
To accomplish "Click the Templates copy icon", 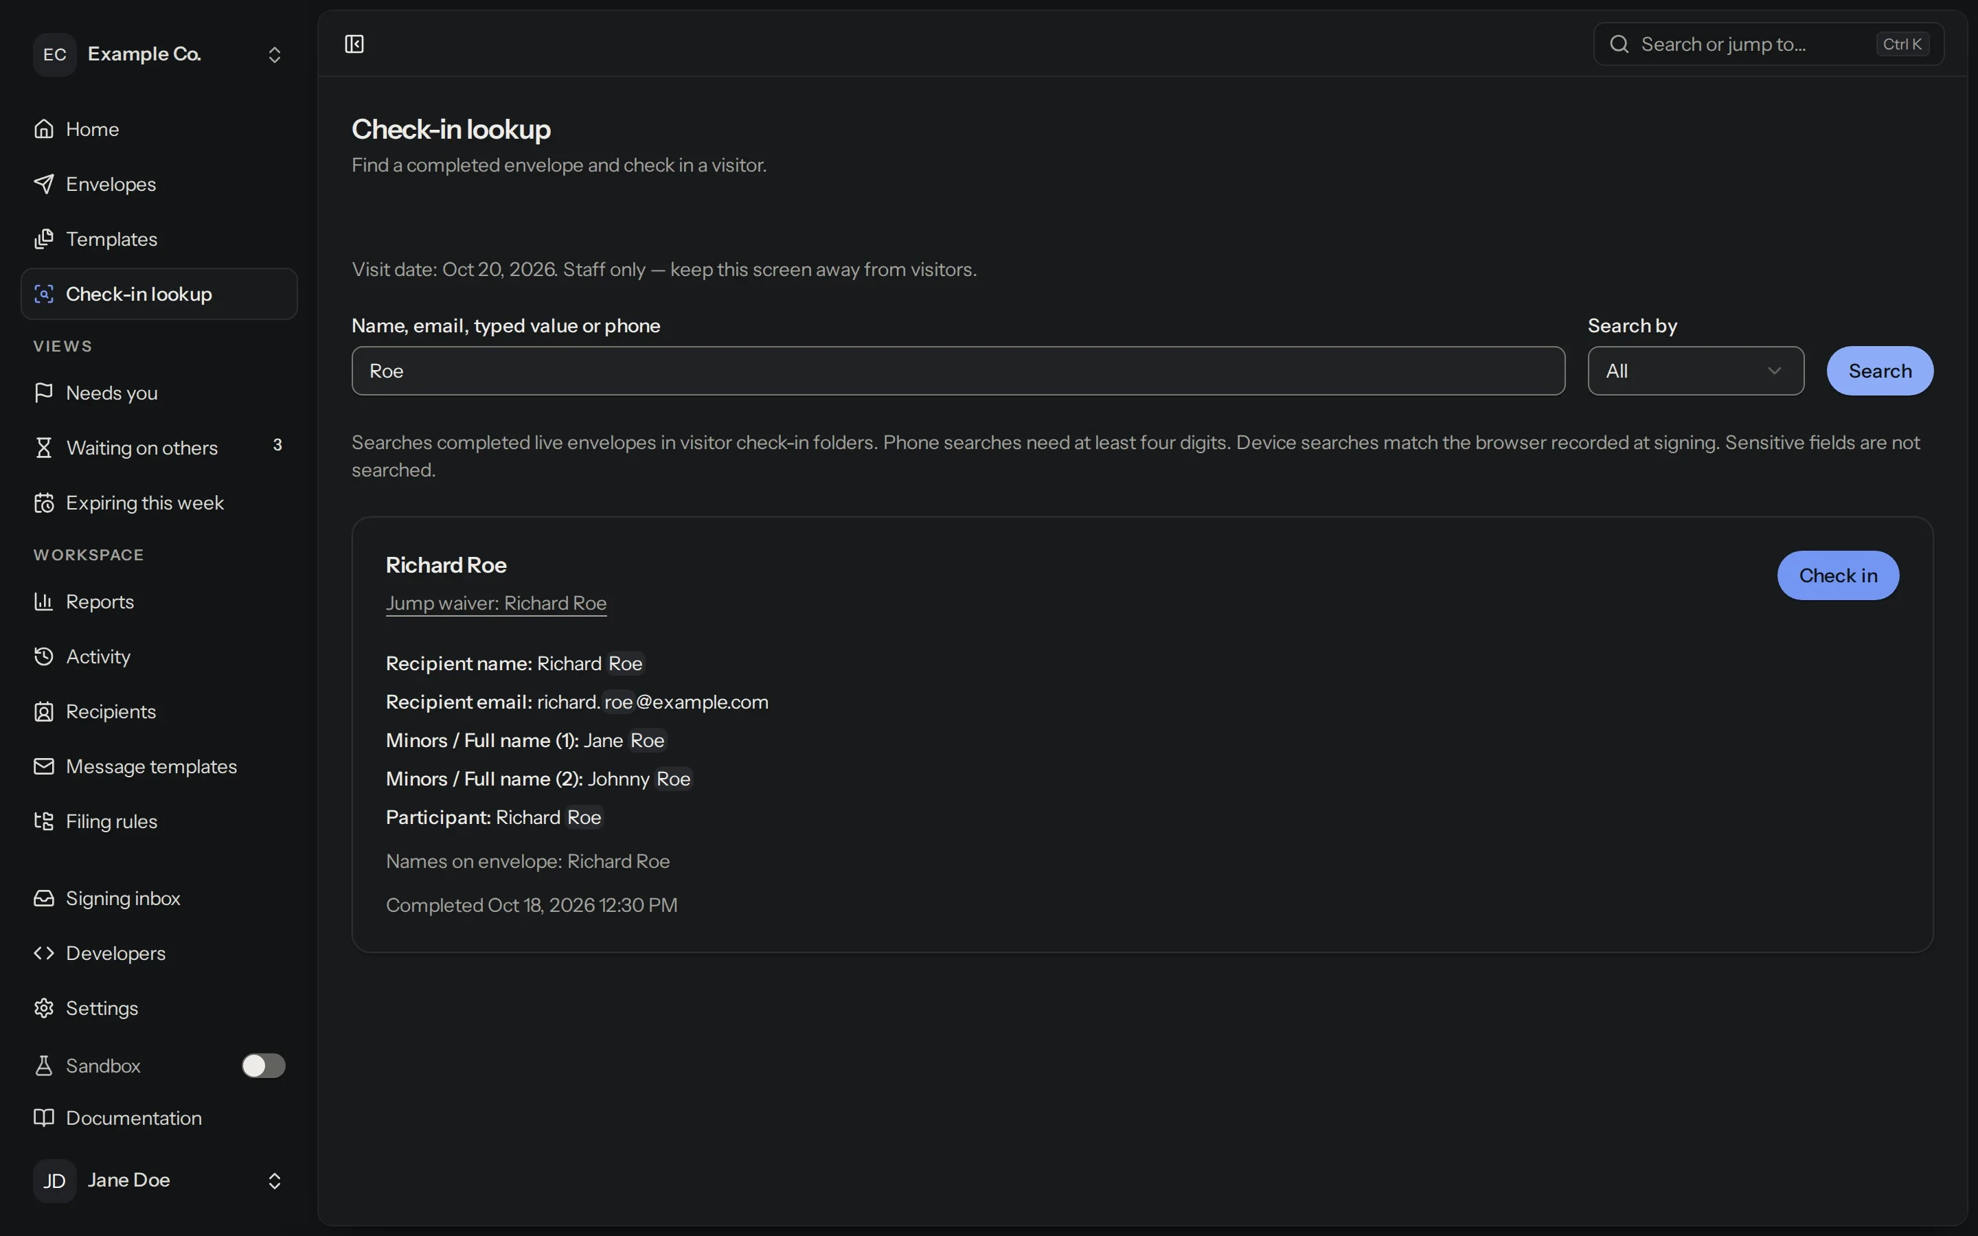I will tap(44, 239).
